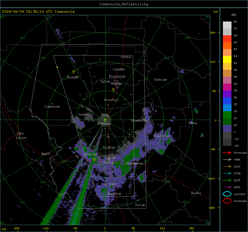Click the Sylvan label on map
The height and width of the screenshot is (232, 248).
[105, 82]
